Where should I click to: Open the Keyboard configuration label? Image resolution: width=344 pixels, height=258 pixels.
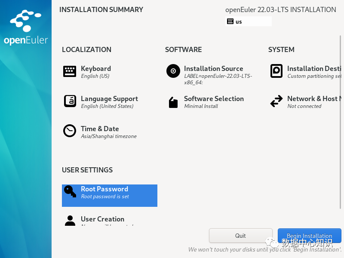(96, 68)
